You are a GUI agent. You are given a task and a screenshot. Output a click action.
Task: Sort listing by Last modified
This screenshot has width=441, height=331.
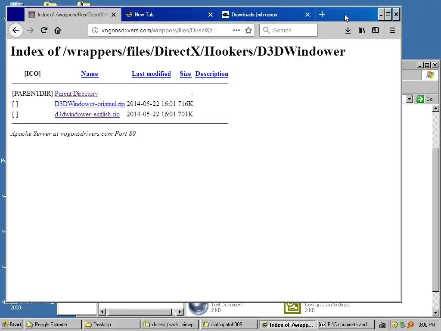click(x=151, y=74)
